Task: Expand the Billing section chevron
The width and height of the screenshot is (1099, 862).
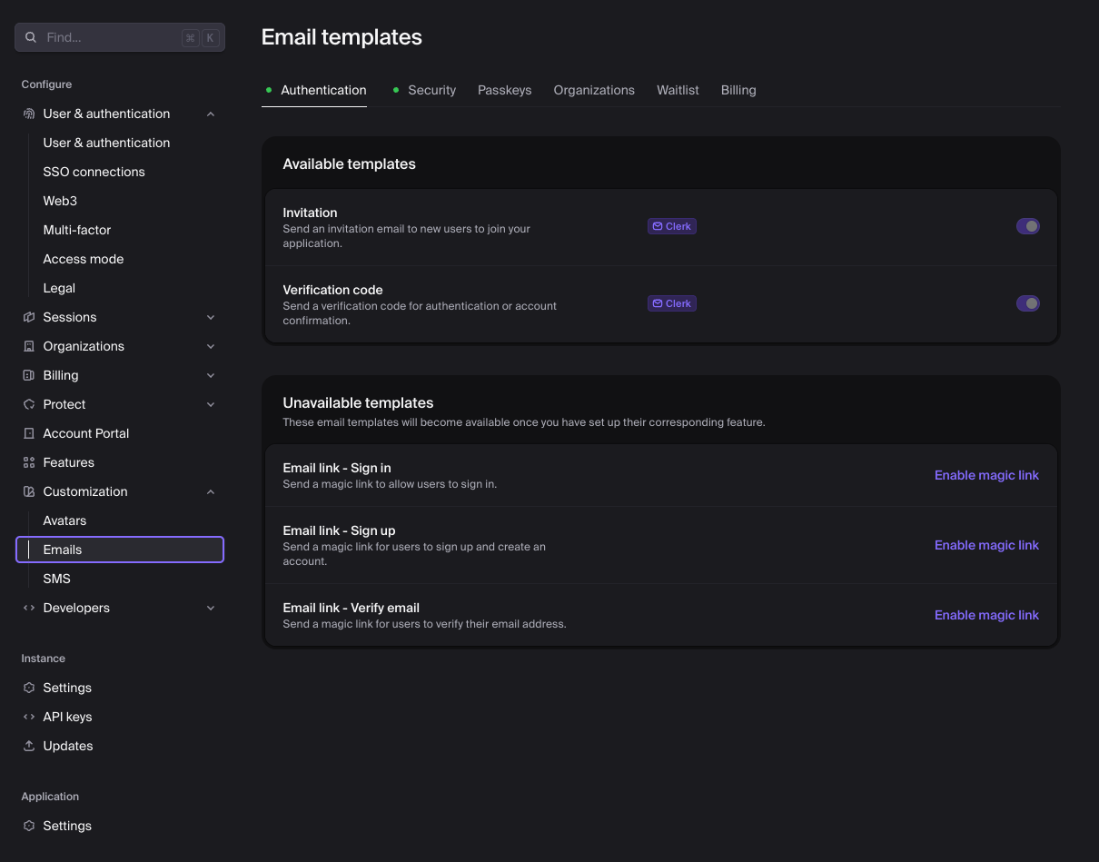Action: [211, 375]
